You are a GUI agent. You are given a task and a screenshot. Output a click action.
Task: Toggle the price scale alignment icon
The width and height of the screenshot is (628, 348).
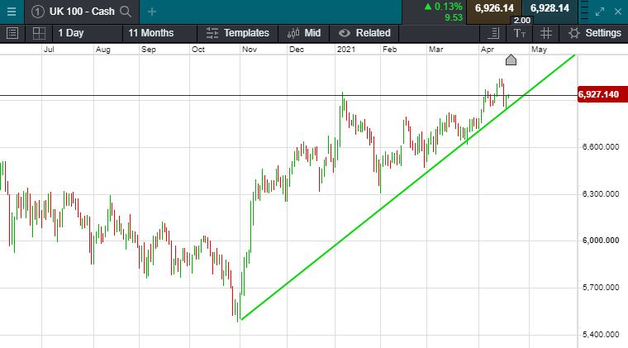(493, 33)
